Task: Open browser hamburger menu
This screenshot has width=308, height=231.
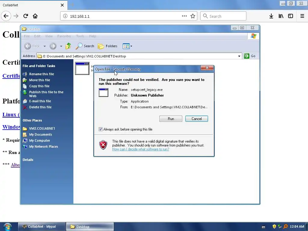Action: (302, 16)
